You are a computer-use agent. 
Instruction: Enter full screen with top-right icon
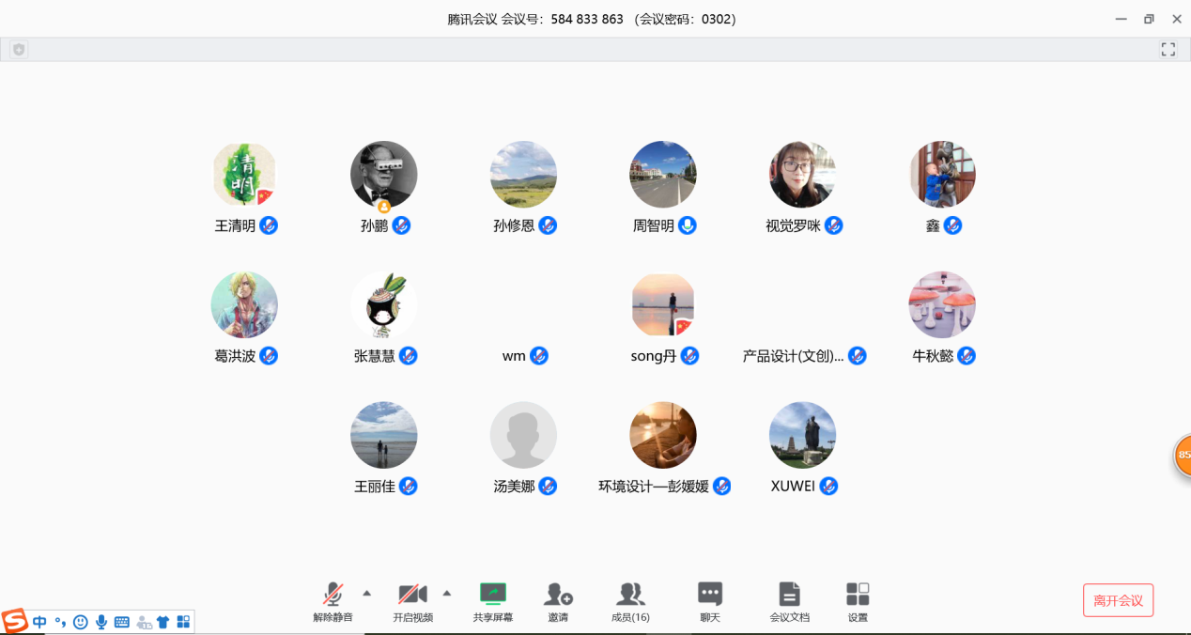(x=1168, y=50)
